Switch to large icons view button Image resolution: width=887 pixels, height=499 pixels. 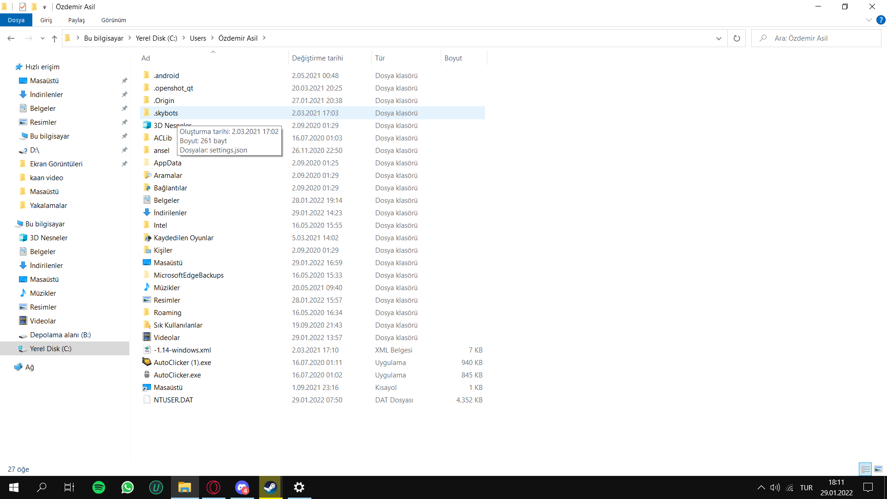878,469
